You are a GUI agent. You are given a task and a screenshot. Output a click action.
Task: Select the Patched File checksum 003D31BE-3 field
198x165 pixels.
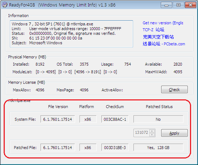115,148
